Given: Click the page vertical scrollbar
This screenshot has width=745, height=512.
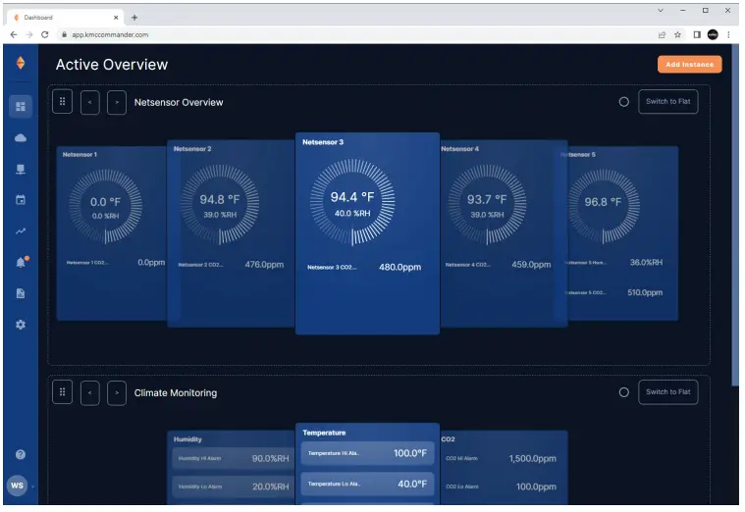Looking at the screenshot, I should 736,216.
